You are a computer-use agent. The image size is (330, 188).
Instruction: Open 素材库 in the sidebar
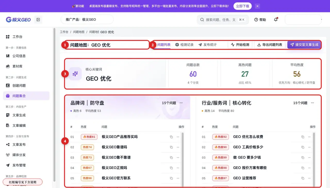click(x=26, y=66)
